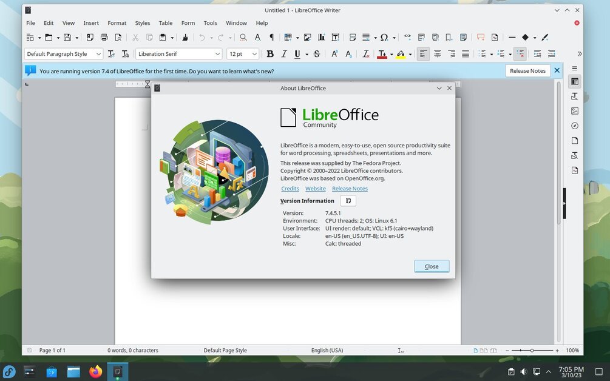Viewport: 610px width, 381px height.
Task: Toggle Strikethrough formatting
Action: pyautogui.click(x=317, y=54)
